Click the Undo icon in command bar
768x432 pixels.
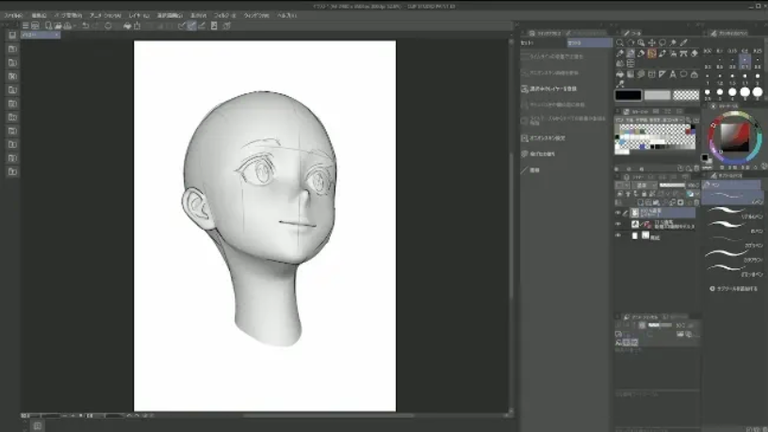pyautogui.click(x=85, y=25)
